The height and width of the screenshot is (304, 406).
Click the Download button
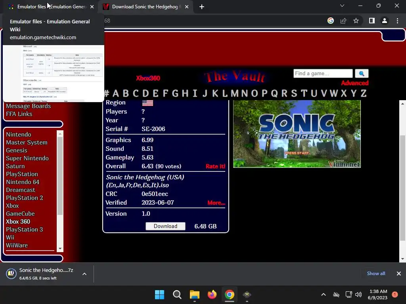pos(165,226)
